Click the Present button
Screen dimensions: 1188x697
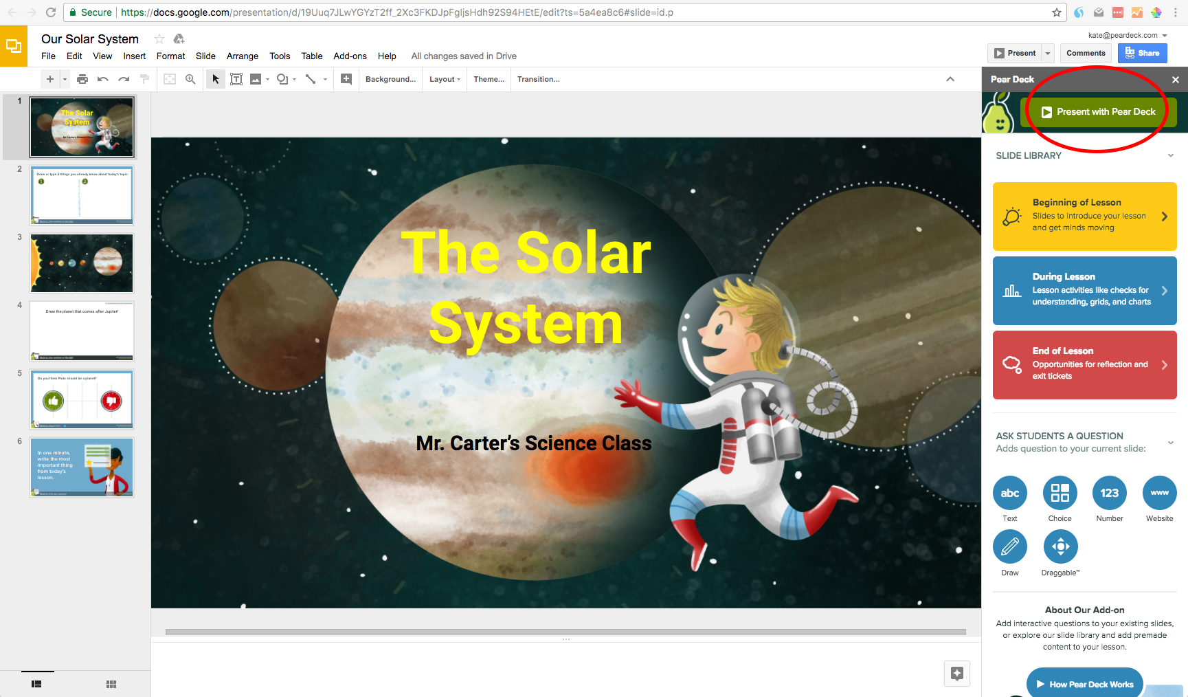[x=1015, y=53]
